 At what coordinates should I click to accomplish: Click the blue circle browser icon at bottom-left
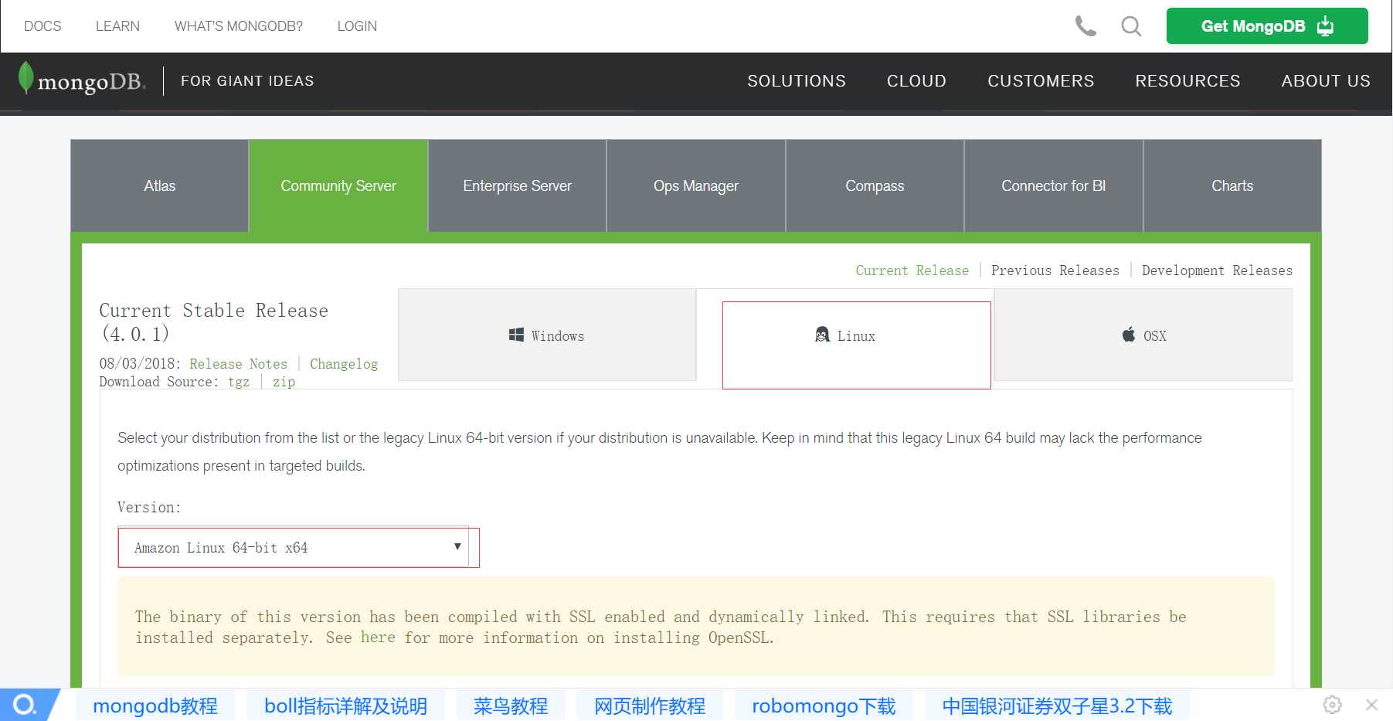(25, 705)
